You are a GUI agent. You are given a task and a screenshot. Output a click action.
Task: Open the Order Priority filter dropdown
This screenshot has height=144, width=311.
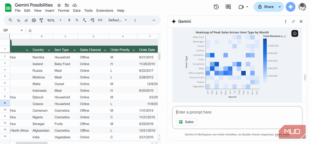click(134, 50)
